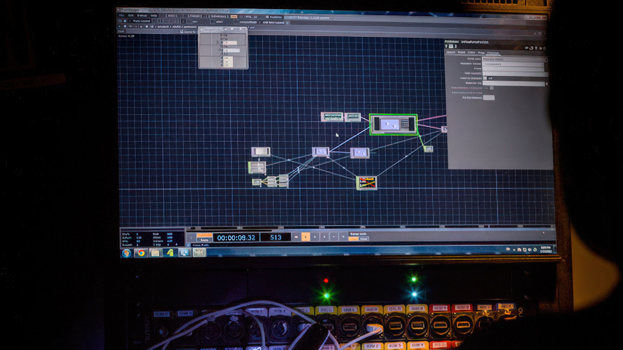This screenshot has width=623, height=350.
Task: Click the short bottom field in the parameter panel
Action: [489, 98]
